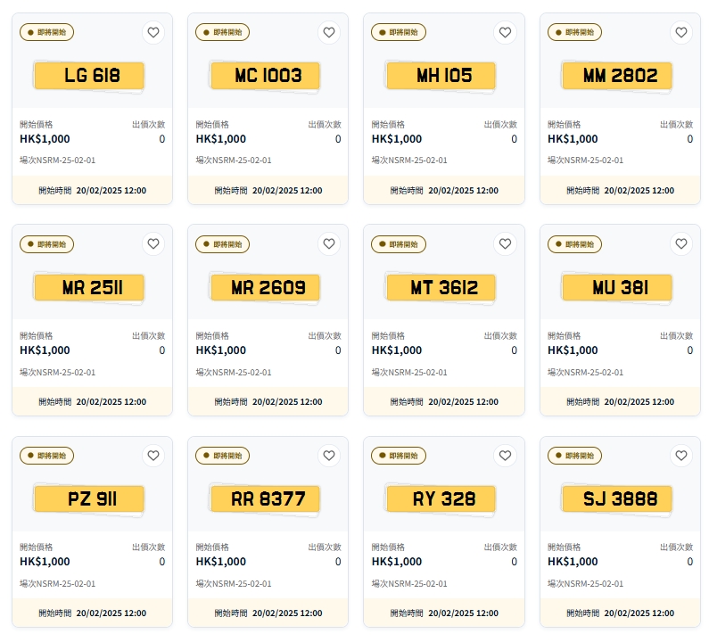Favorite the MR 2511 plate
Screen dimensions: 709x642
(153, 243)
